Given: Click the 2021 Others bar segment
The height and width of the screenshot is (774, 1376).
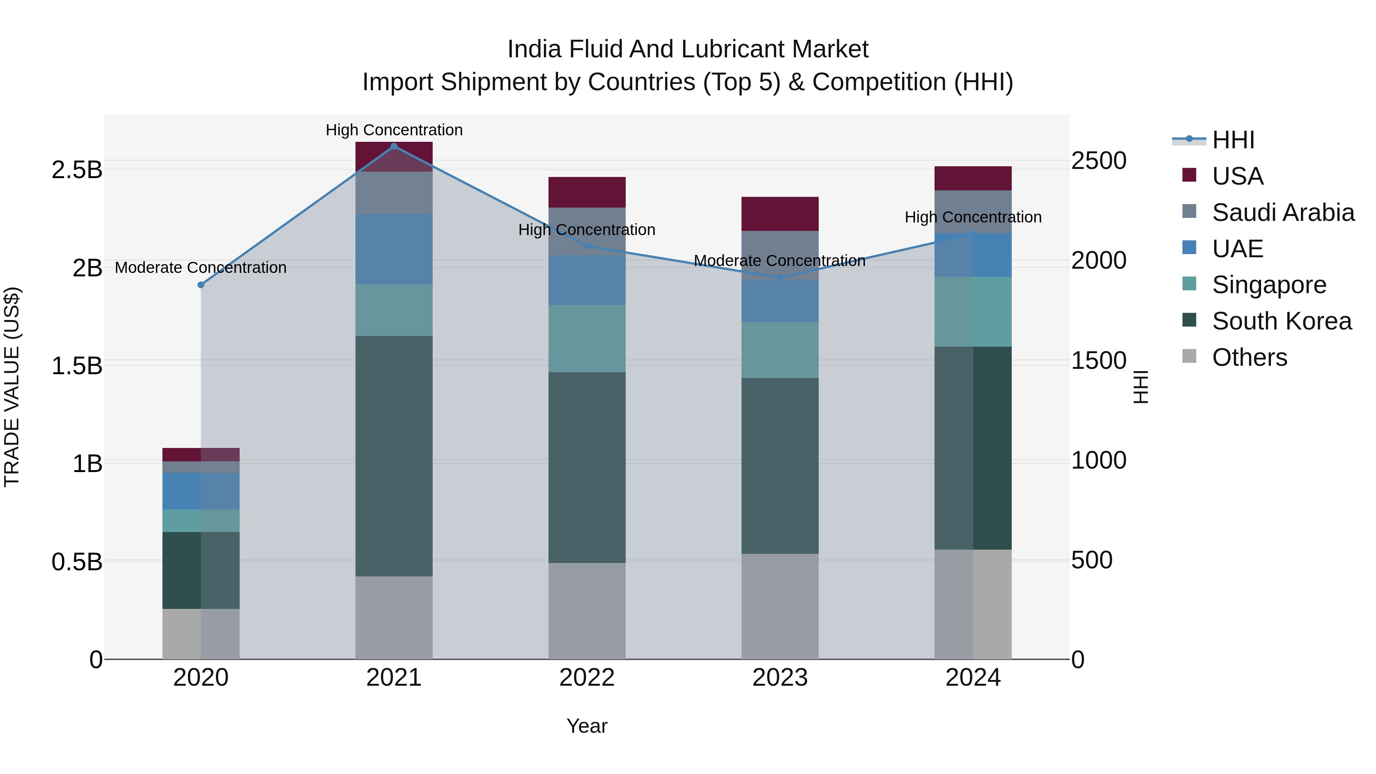Looking at the screenshot, I should click(394, 618).
